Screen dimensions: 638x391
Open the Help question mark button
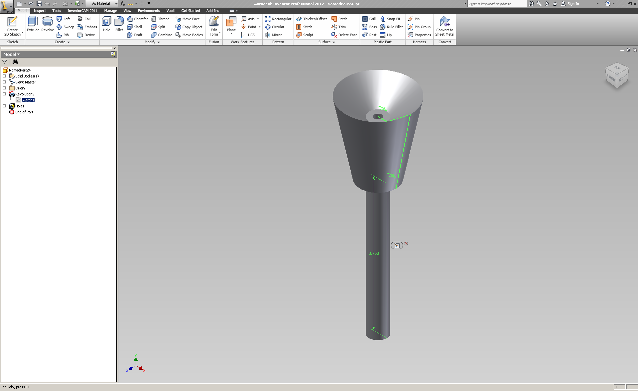(x=608, y=4)
